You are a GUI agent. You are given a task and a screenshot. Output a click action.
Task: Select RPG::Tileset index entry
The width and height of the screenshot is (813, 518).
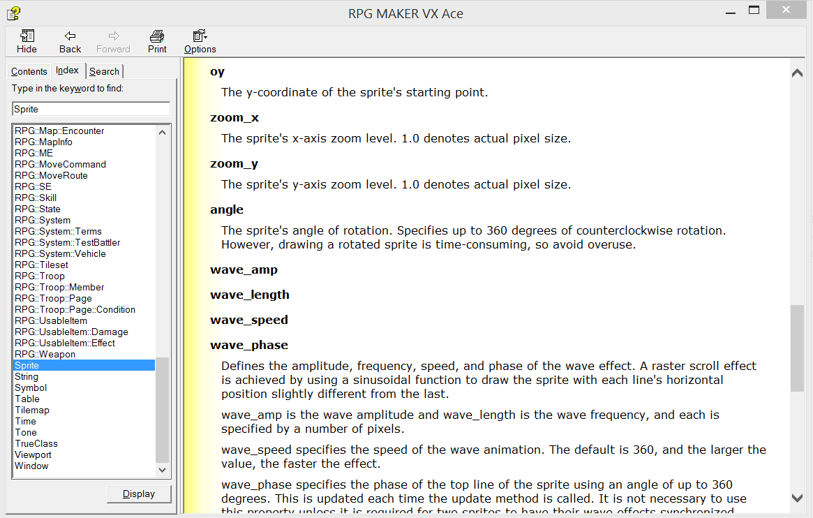coord(41,265)
